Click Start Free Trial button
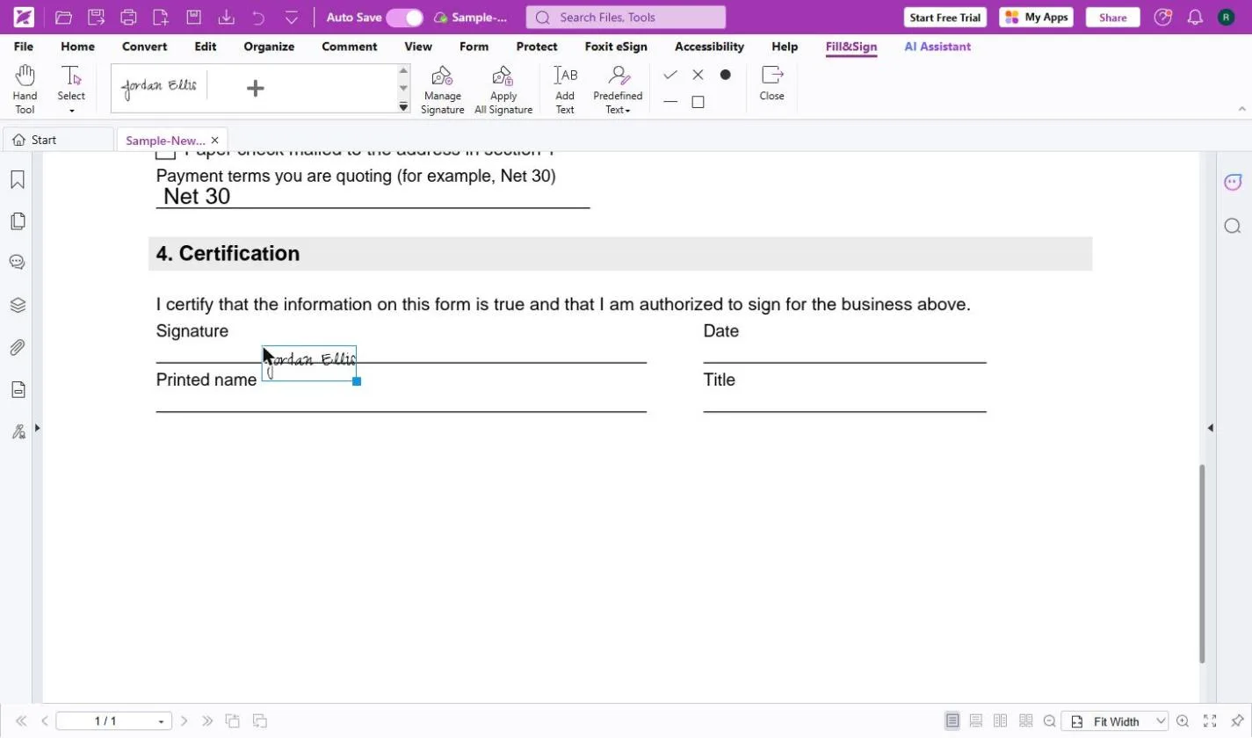The width and height of the screenshot is (1252, 738). [x=945, y=17]
